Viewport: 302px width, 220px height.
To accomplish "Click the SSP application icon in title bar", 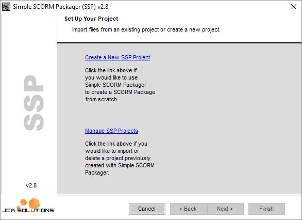I will [x=6, y=7].
